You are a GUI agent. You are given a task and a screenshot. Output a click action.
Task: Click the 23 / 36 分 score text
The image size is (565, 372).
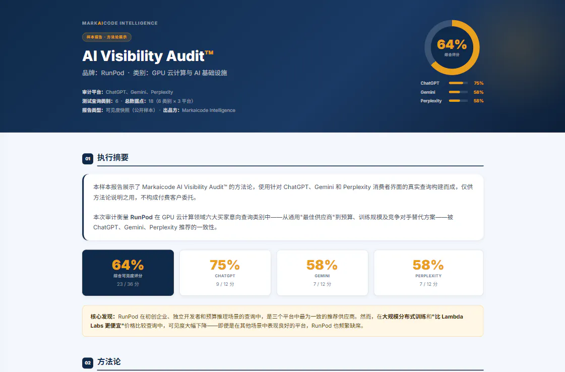coord(128,284)
